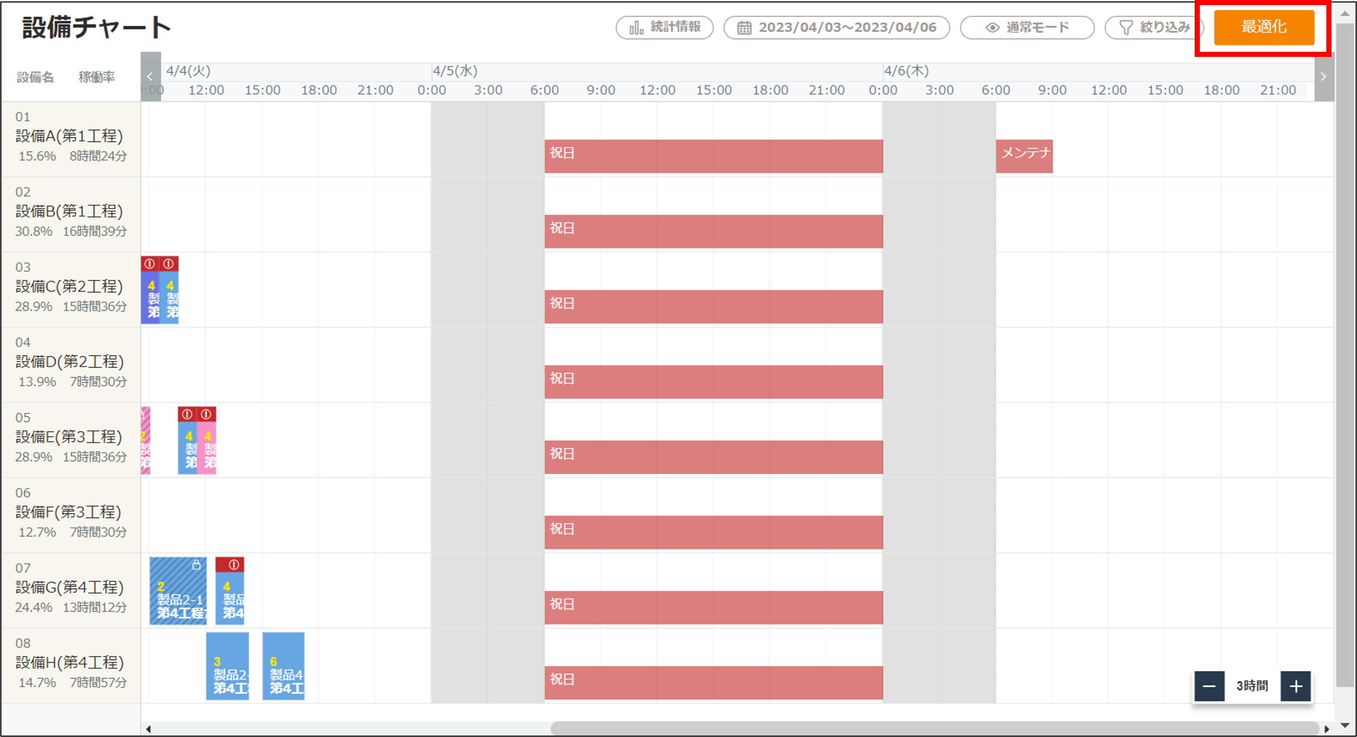Screen dimensions: 1357x737
Task: Click the 16時間39分 operating time for 設備B
Action: pos(95,232)
